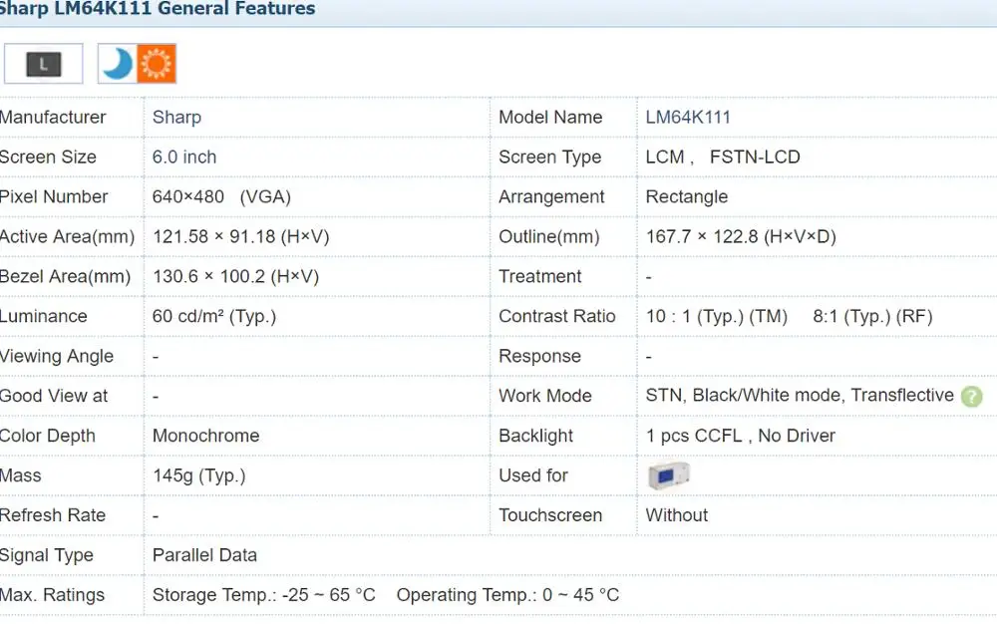Click the 'Screen Size' row label
Viewport: 997px width, 624px height.
click(48, 156)
